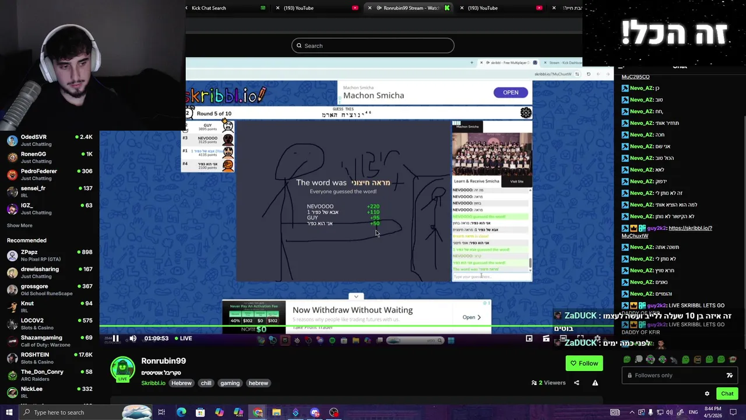Viewport: 746px width, 420px height.
Task: Pause the live stream playback
Action: 115,338
